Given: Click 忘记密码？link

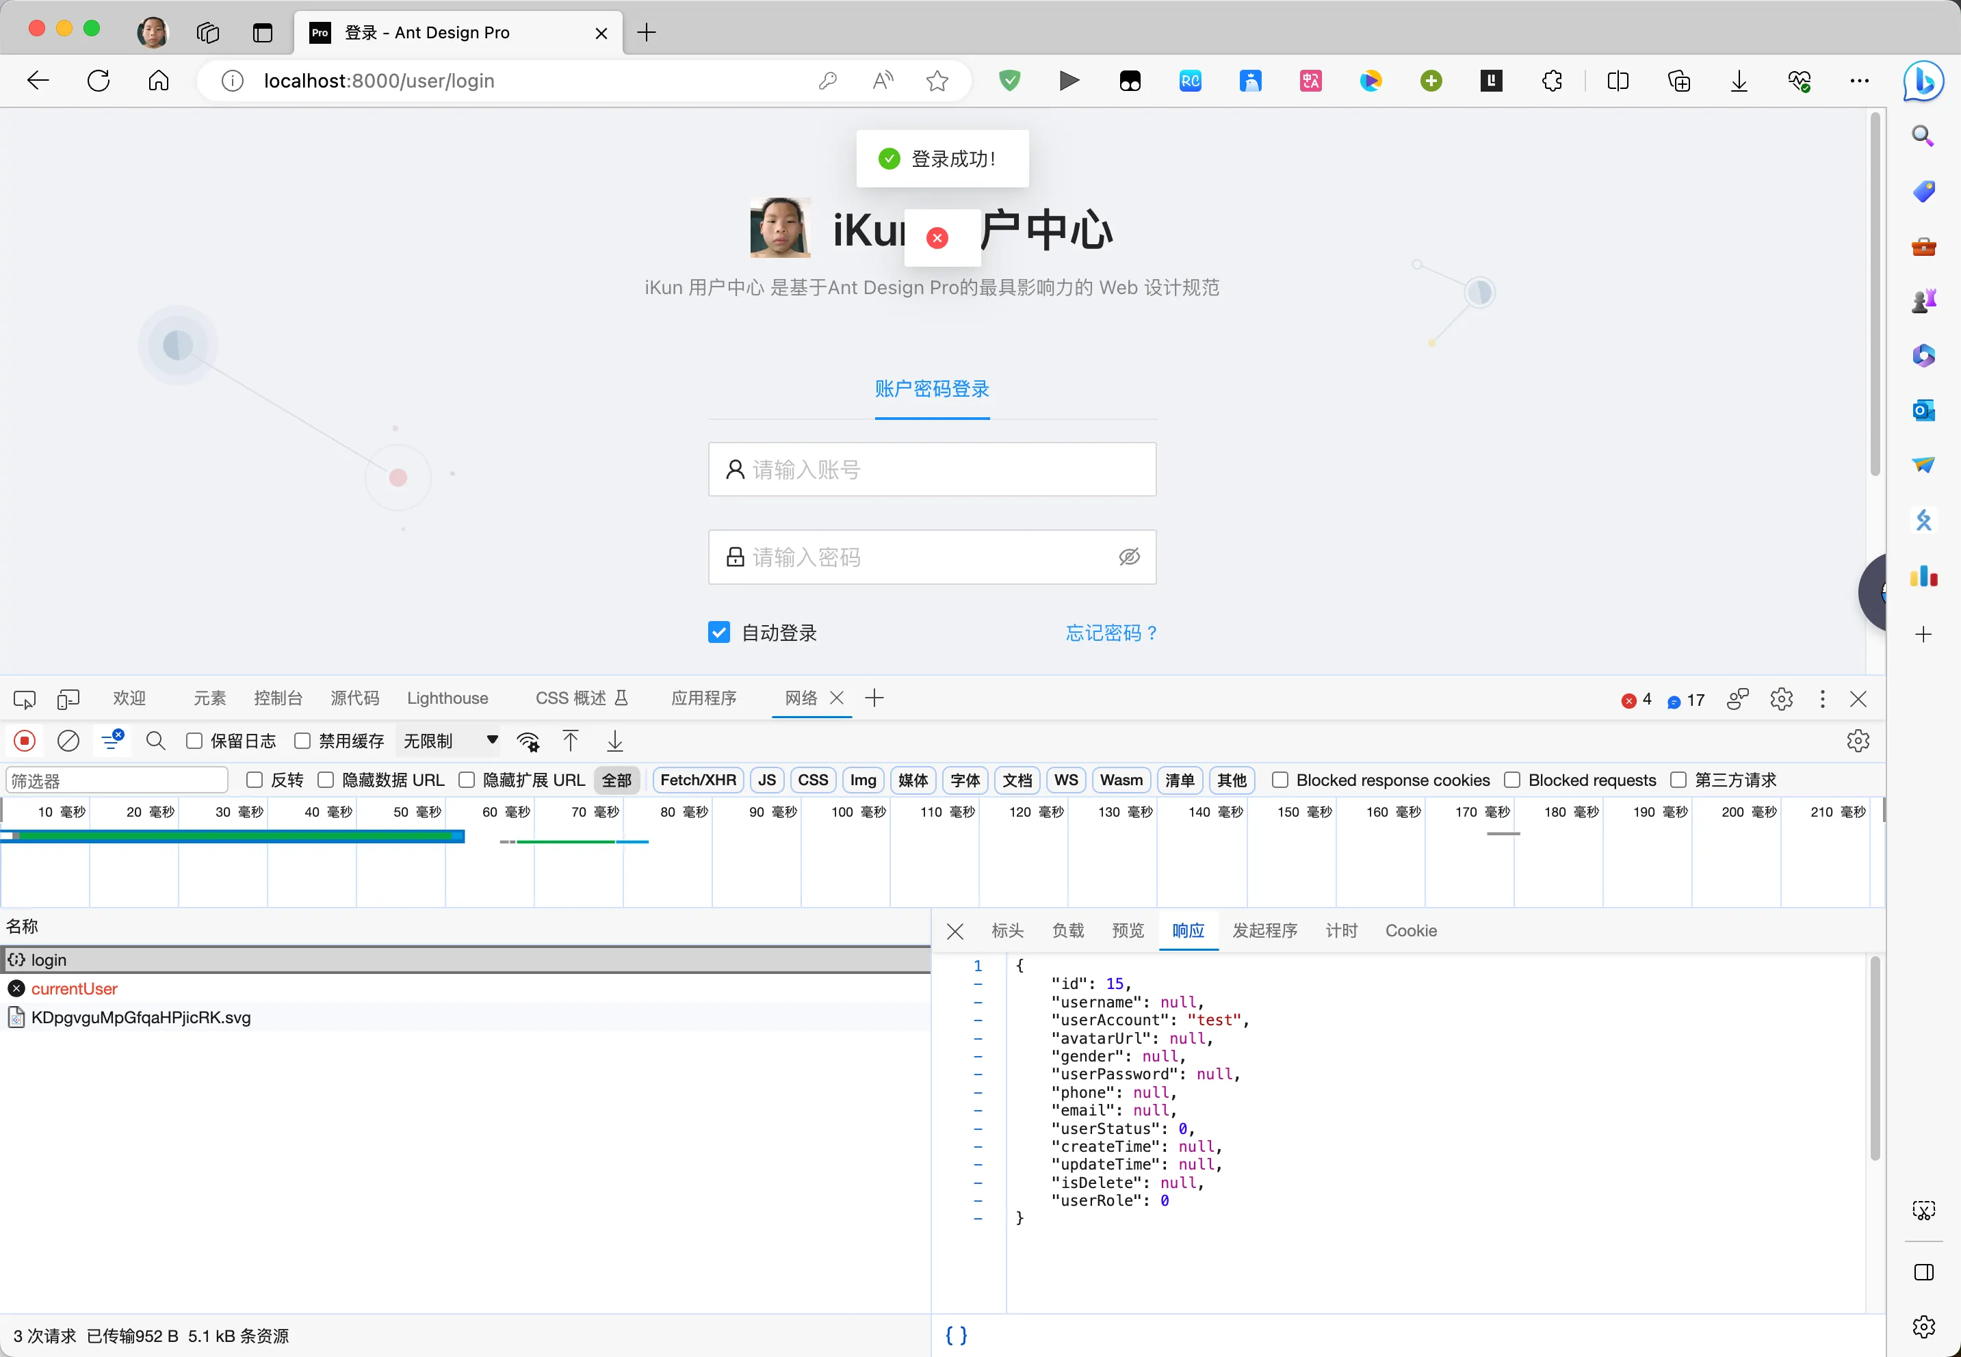Looking at the screenshot, I should click(x=1111, y=633).
